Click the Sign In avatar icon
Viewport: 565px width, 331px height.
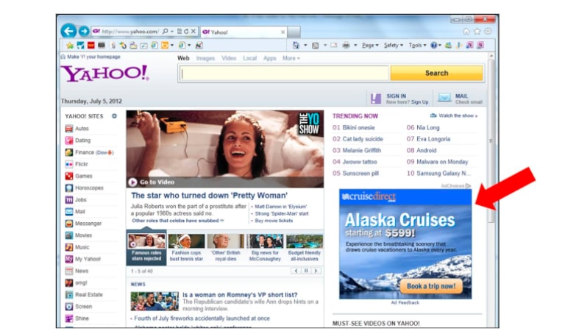[376, 99]
